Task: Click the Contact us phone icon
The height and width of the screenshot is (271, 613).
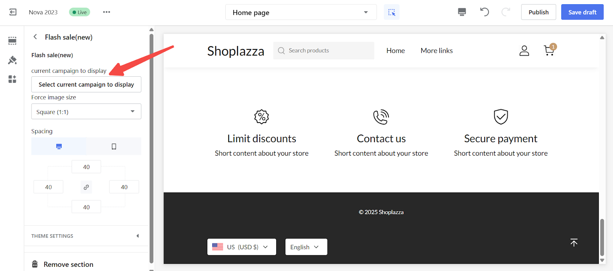Action: click(x=381, y=117)
